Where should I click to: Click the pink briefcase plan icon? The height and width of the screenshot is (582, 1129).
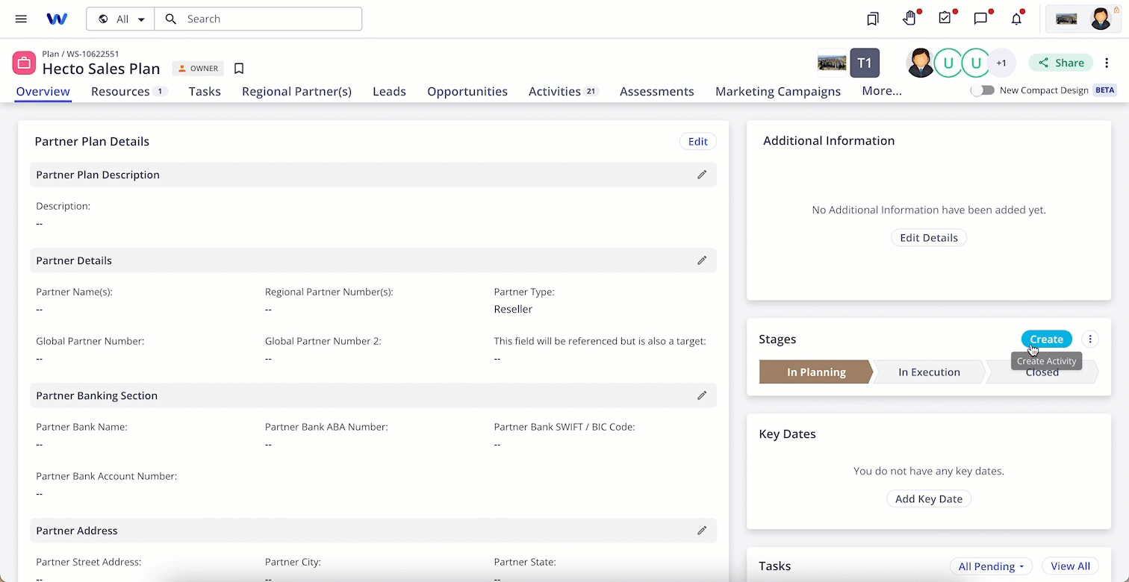[25, 63]
